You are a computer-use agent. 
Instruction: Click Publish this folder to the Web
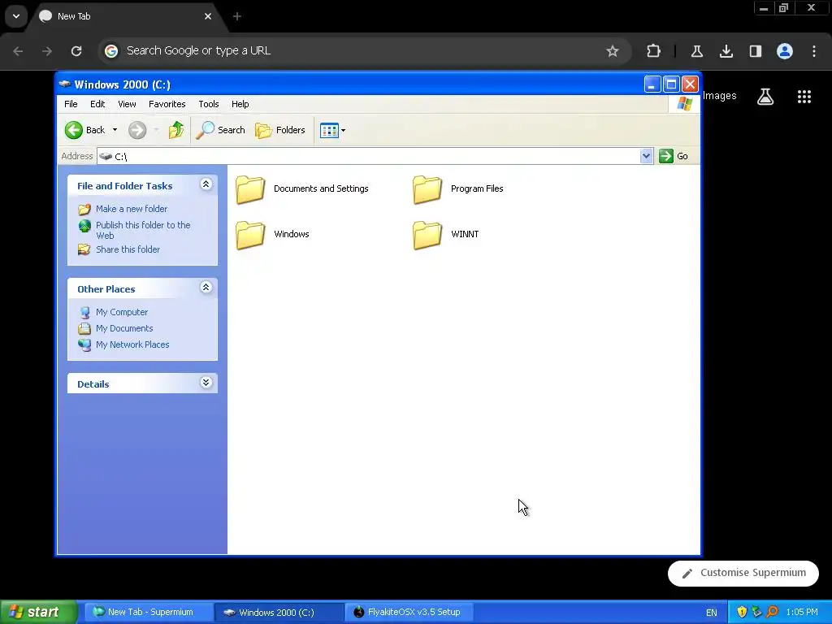143,230
